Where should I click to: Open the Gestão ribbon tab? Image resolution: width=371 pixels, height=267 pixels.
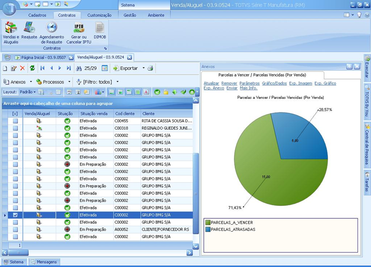[x=129, y=15]
